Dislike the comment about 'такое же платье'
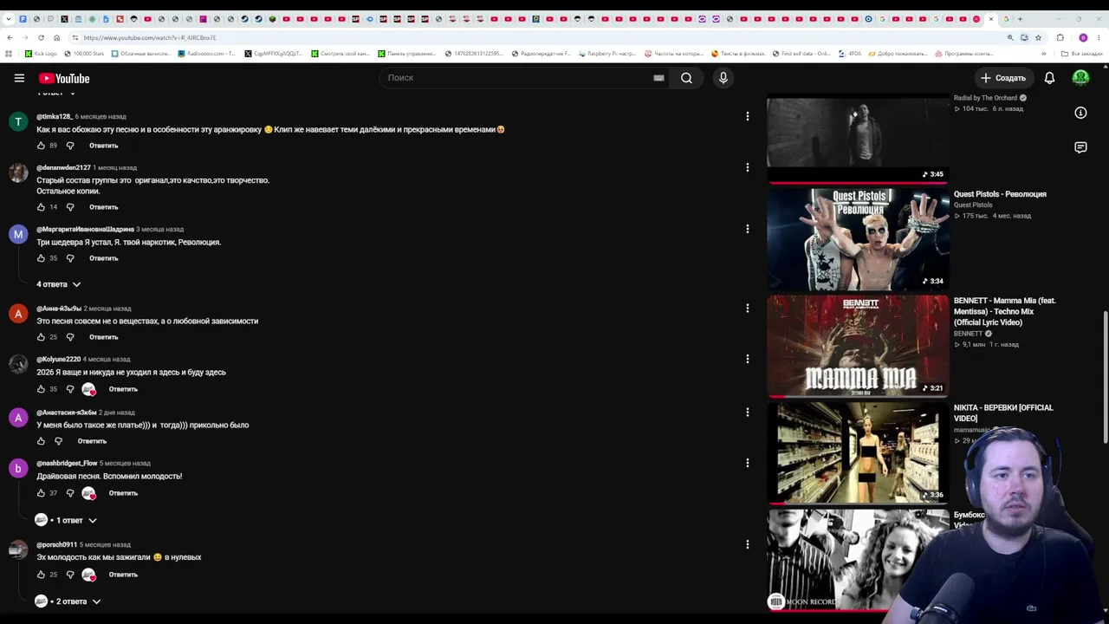The image size is (1109, 624). coord(58,441)
